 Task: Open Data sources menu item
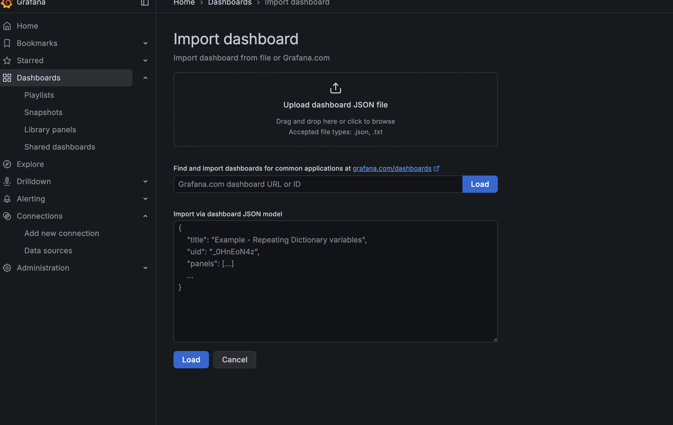(48, 251)
